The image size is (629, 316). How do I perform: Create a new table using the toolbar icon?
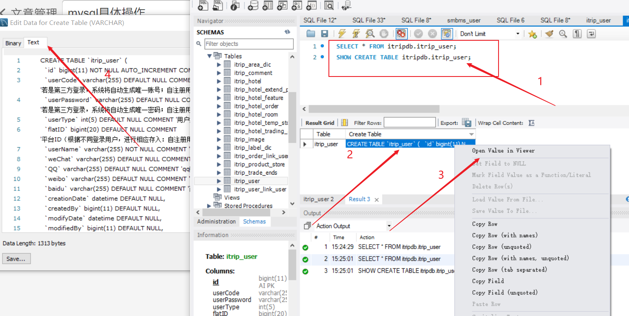click(268, 6)
